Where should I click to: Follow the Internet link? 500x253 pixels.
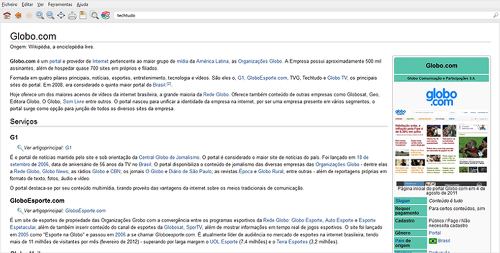click(101, 61)
